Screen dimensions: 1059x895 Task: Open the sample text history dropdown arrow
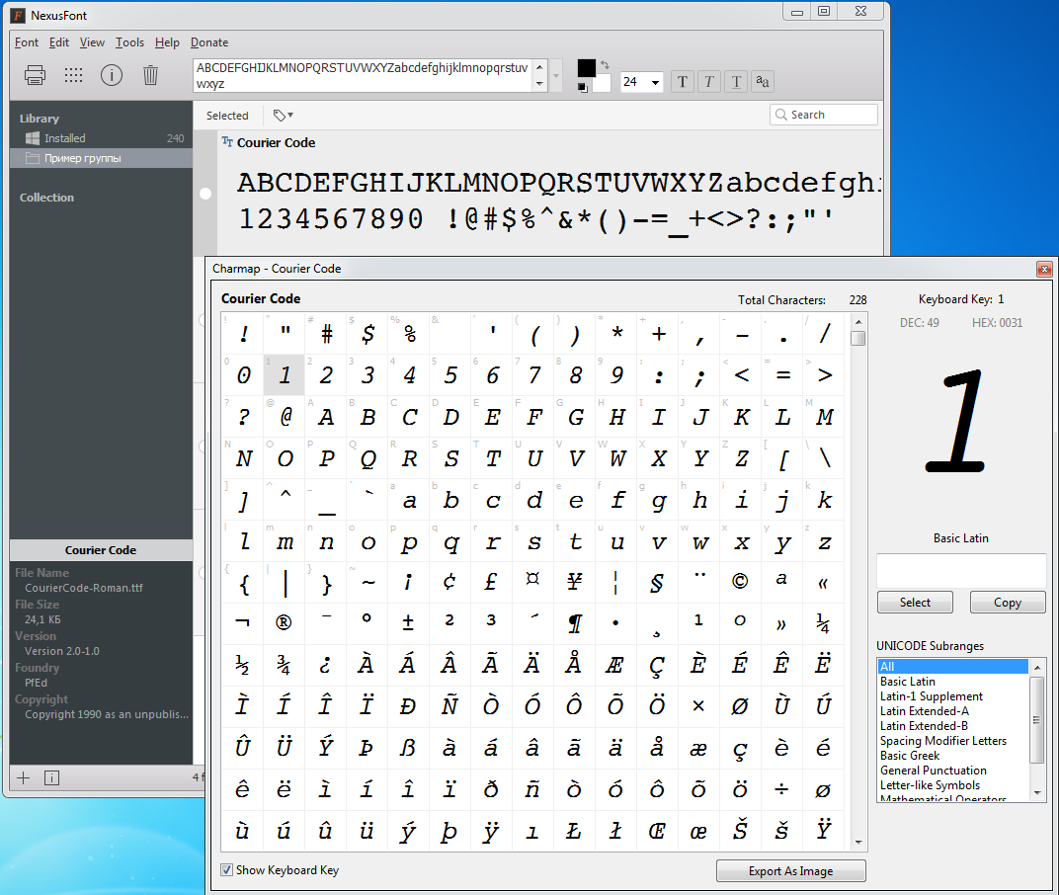click(x=556, y=75)
